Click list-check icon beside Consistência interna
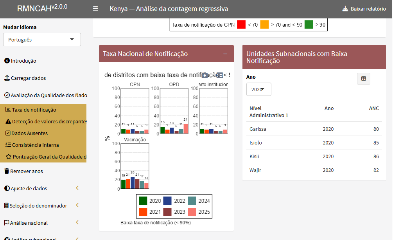 tap(8, 145)
